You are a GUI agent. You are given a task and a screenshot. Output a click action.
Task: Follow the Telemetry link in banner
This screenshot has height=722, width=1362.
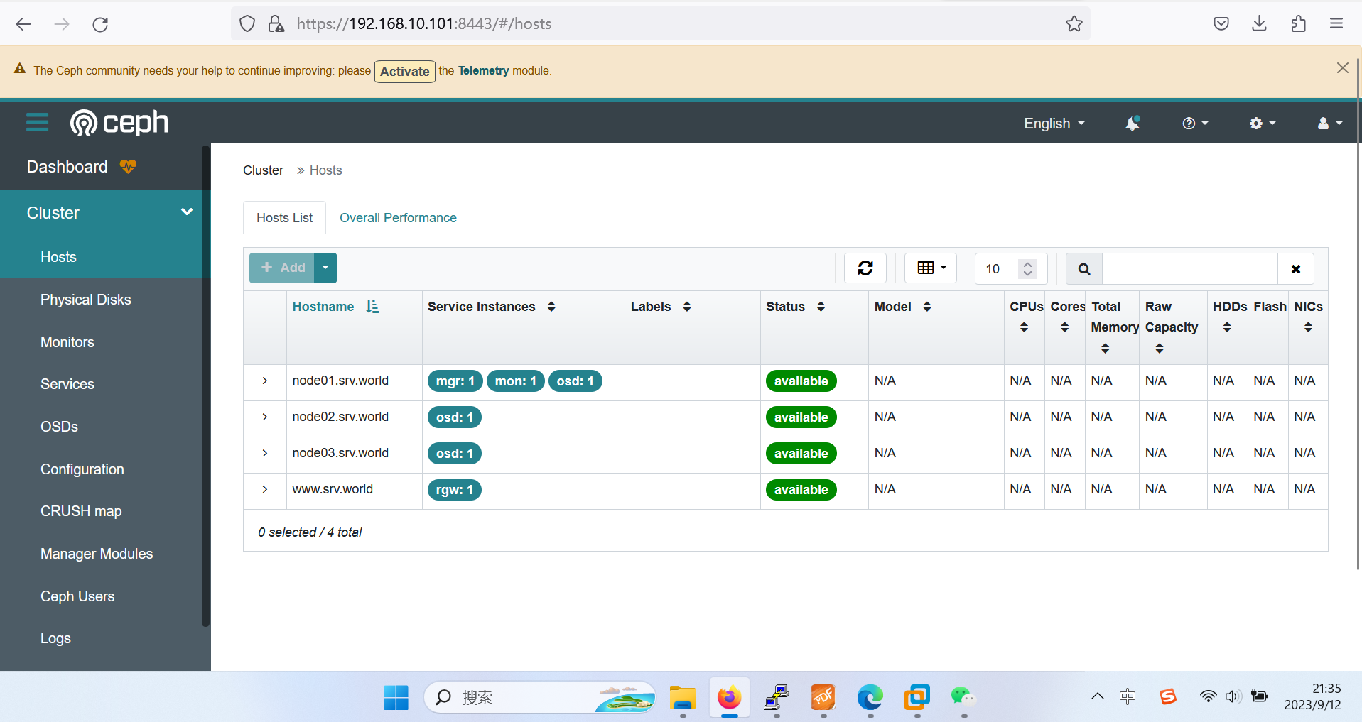pyautogui.click(x=483, y=70)
